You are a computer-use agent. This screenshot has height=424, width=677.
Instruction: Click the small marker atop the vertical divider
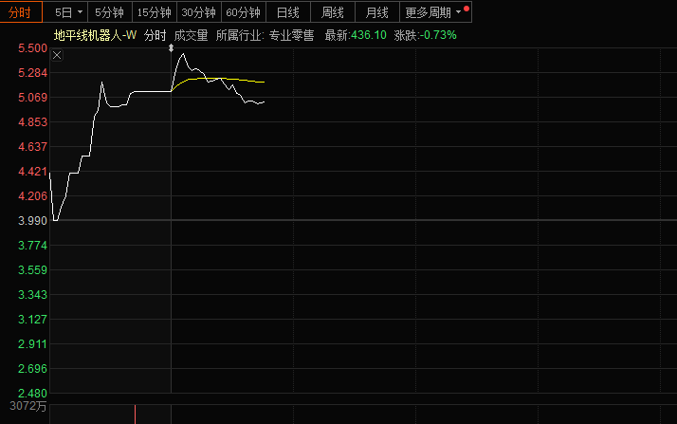click(171, 46)
